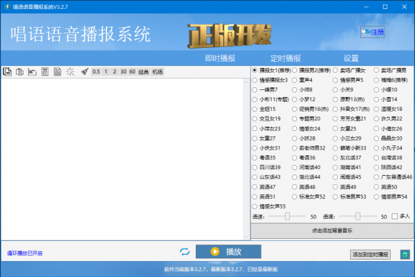Viewport: 415px width, 277px height.
Task: Select the 女童25 voice
Action: pyautogui.click(x=344, y=129)
